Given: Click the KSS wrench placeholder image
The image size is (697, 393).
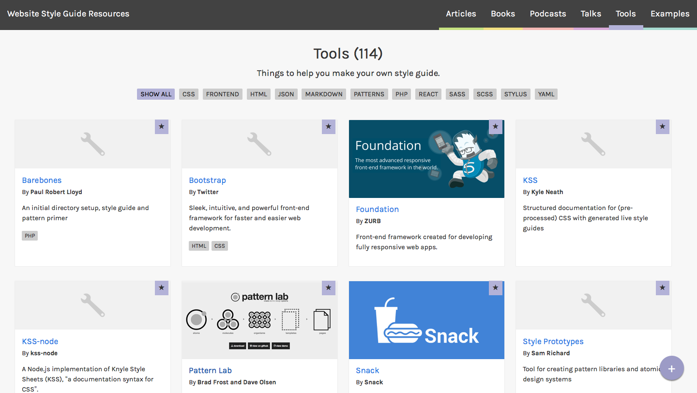Looking at the screenshot, I should (x=593, y=144).
